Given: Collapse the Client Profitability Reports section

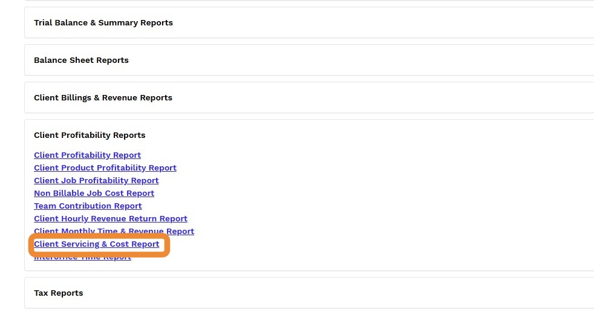Looking at the screenshot, I should pos(90,135).
